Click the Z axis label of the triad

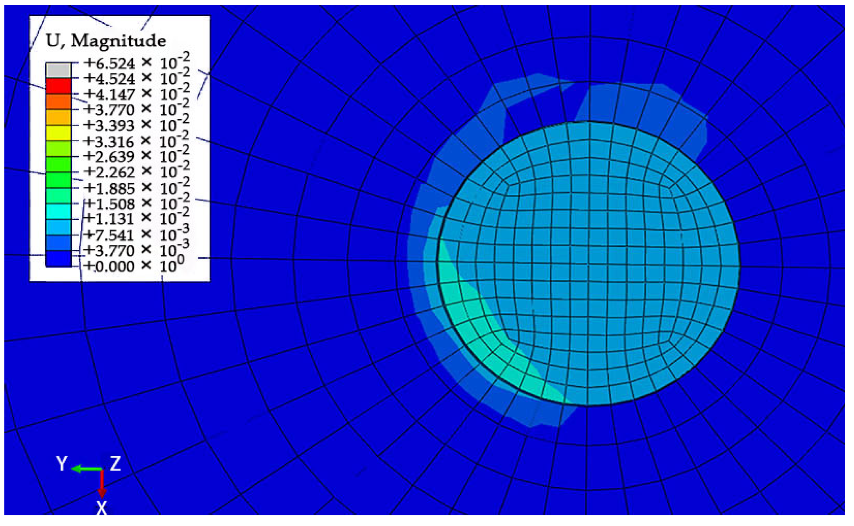click(115, 463)
